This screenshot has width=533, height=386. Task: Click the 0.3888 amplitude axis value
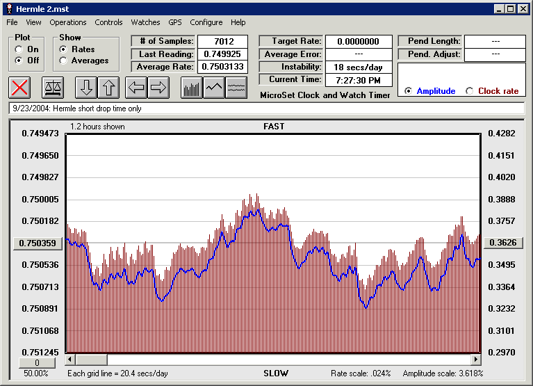click(x=502, y=200)
